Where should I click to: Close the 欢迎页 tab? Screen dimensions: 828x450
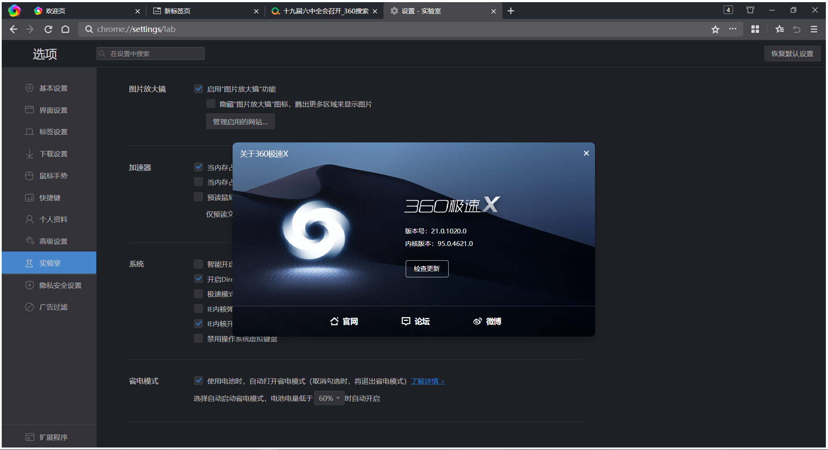[138, 11]
